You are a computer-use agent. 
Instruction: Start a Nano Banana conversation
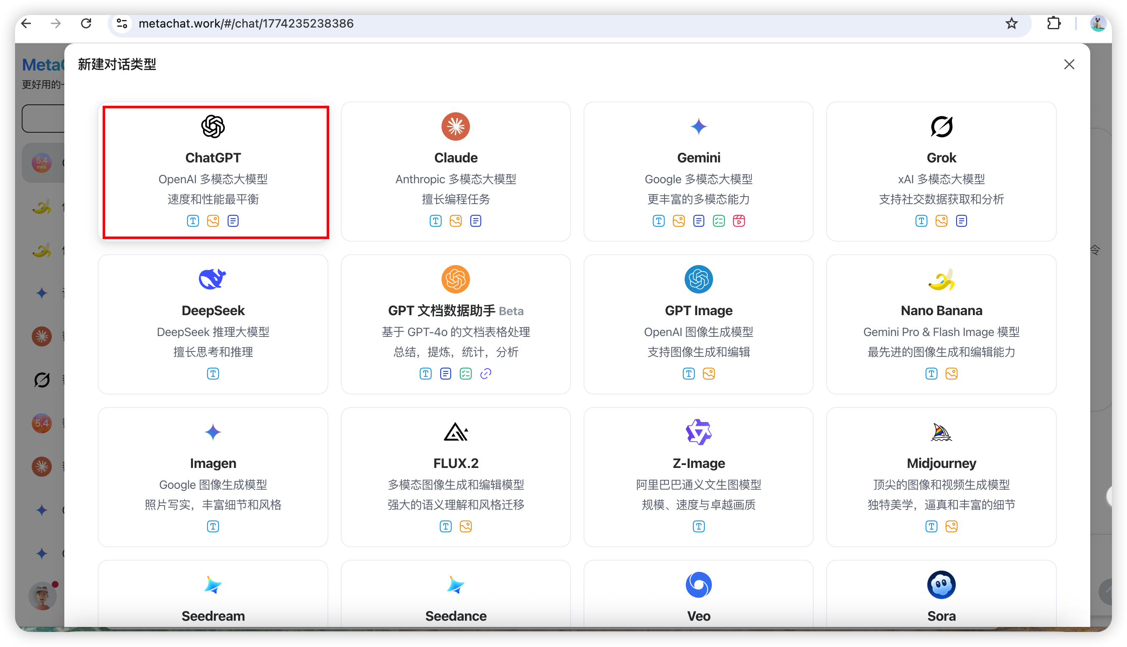[941, 324]
